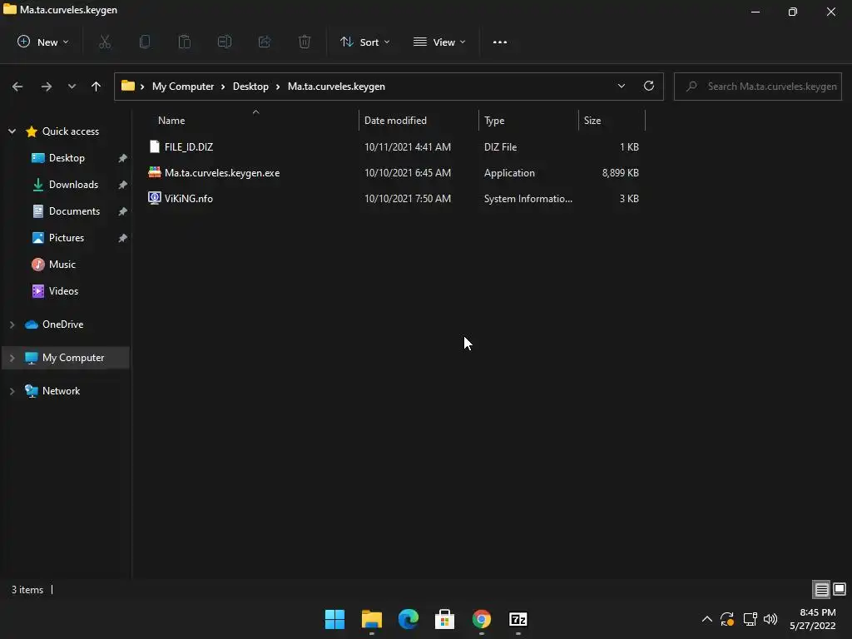Switch to details view layout icon
852x639 pixels.
tap(821, 589)
